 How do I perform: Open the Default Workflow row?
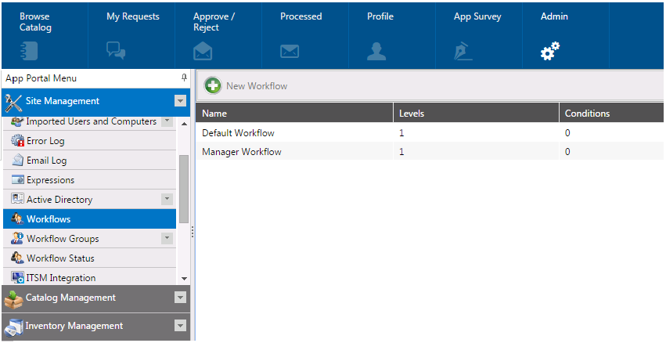coord(238,133)
